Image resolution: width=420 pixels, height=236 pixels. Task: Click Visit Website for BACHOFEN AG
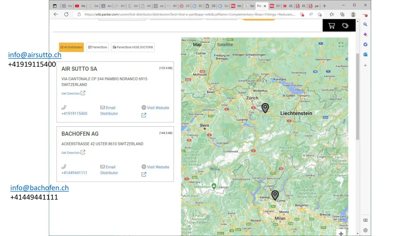[x=158, y=167]
